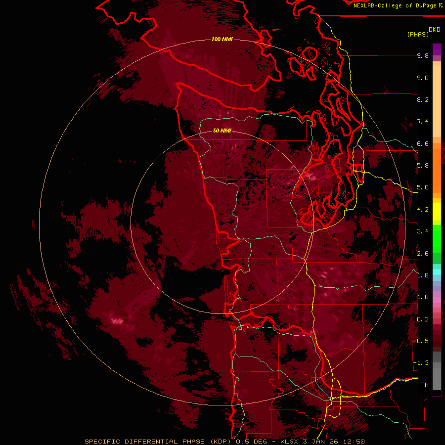The image size is (445, 445).
Task: Click the 1.0 scale value label
Action: (423, 297)
